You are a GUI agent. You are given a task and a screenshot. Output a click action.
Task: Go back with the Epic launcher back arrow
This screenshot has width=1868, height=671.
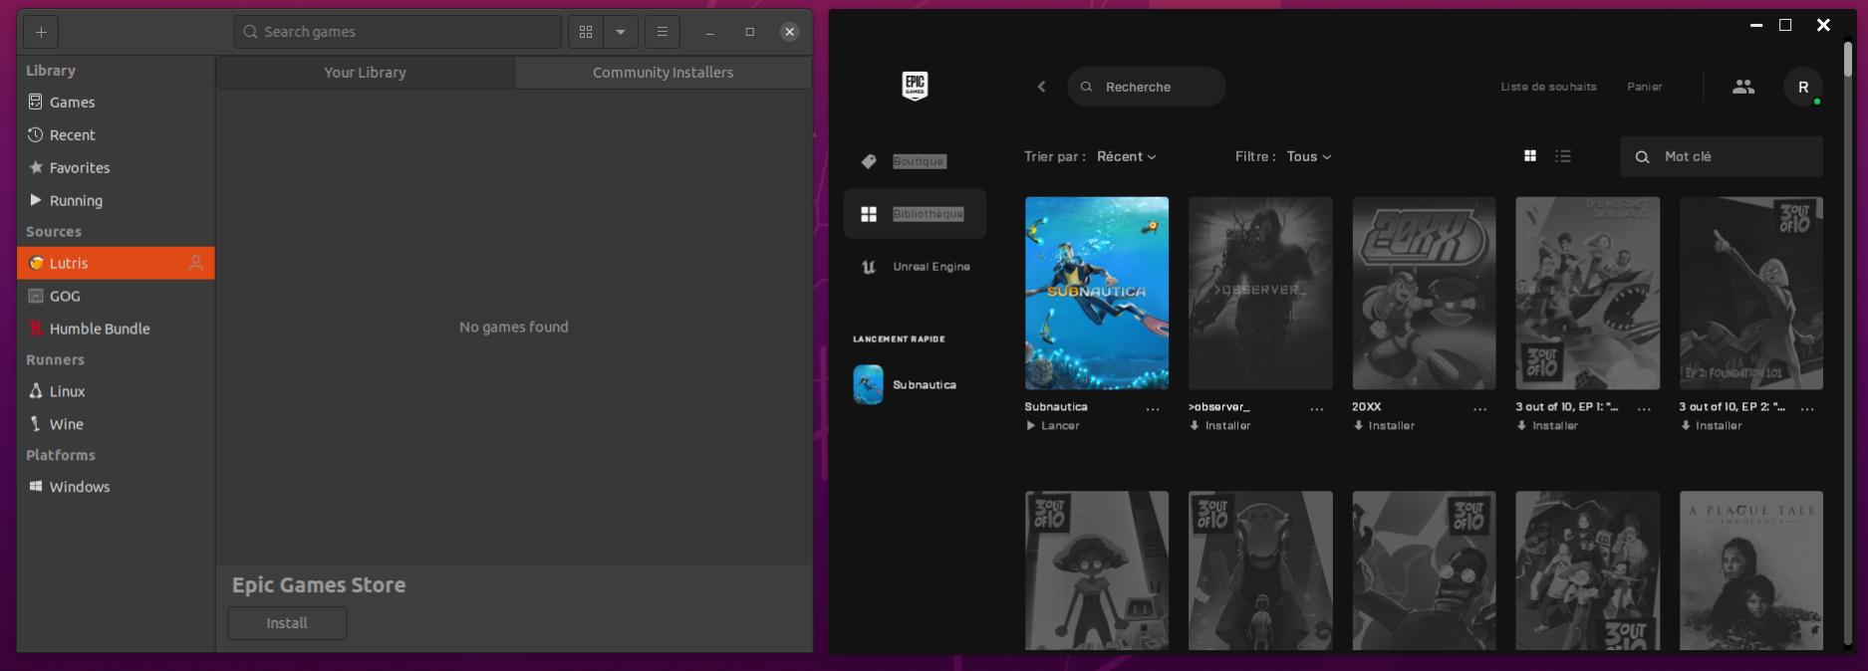pyautogui.click(x=1041, y=87)
